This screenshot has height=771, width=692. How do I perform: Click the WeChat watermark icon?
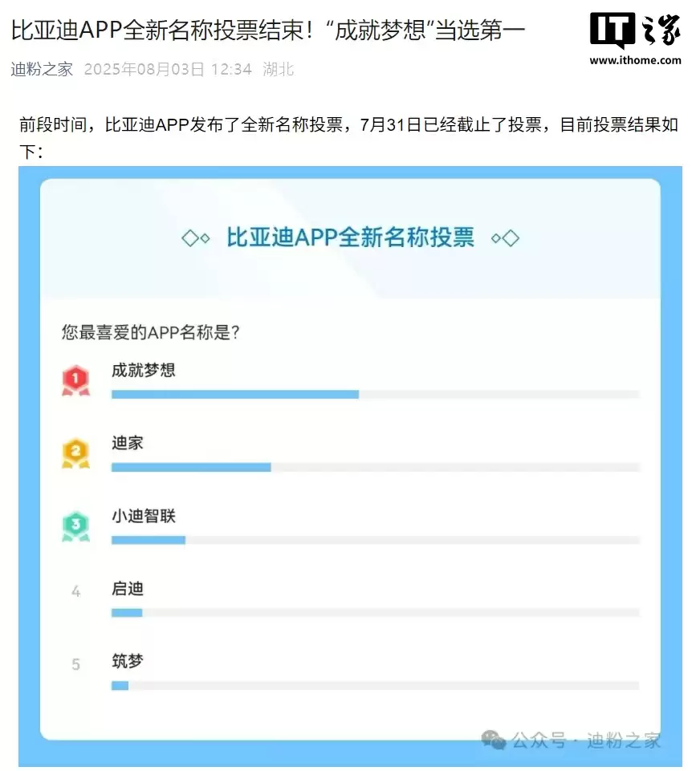[x=493, y=739]
